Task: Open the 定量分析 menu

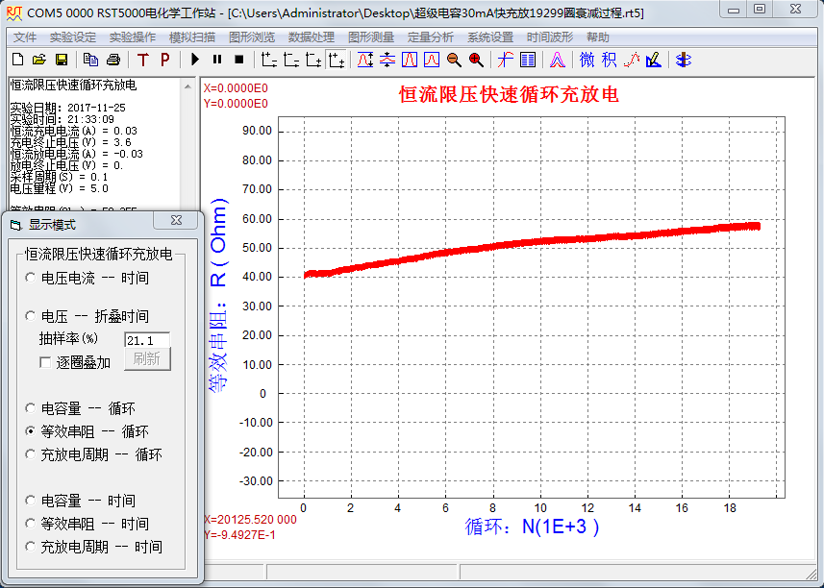Action: point(430,37)
